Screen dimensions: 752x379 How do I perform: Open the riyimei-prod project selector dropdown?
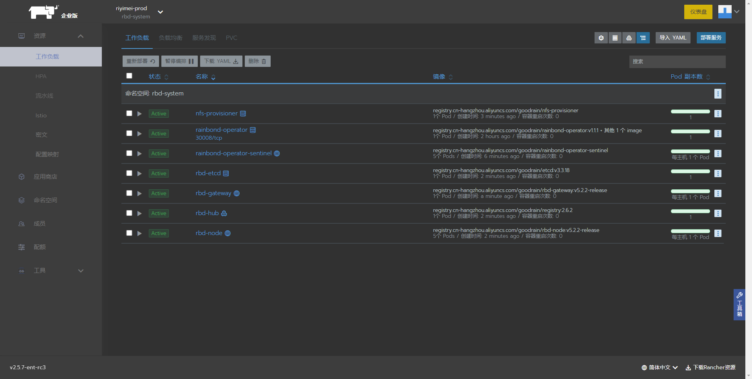(139, 12)
